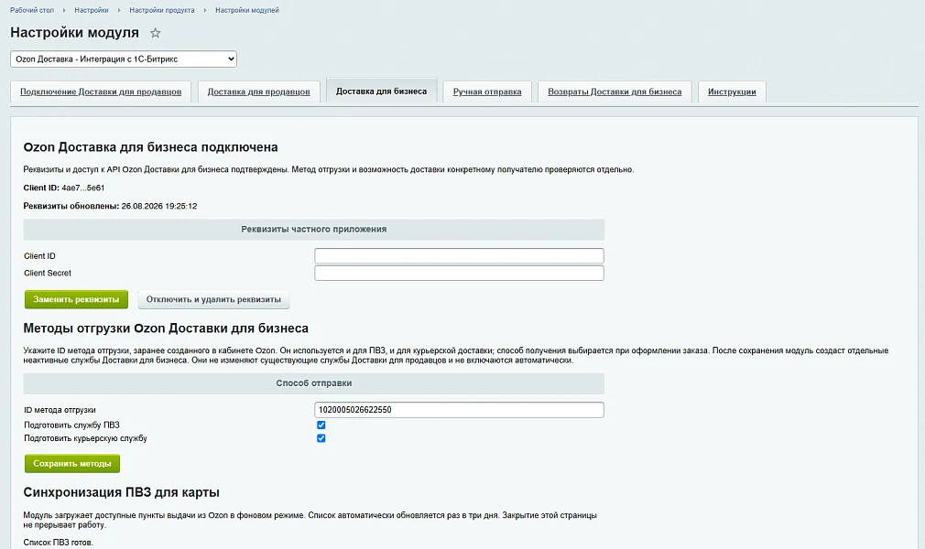The height and width of the screenshot is (549, 925).
Task: Switch to the Инструкции tab
Action: point(732,91)
